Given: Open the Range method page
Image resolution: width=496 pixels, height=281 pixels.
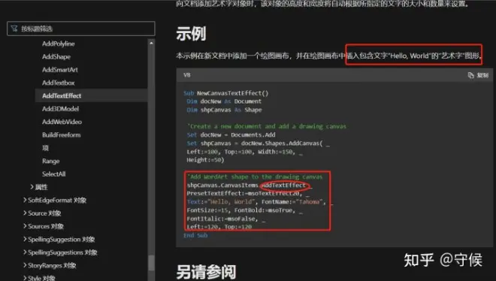Looking at the screenshot, I should coord(50,161).
